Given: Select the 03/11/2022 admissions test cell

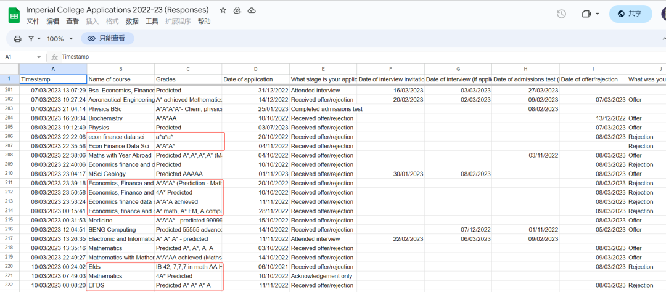Looking at the screenshot, I should [x=525, y=155].
